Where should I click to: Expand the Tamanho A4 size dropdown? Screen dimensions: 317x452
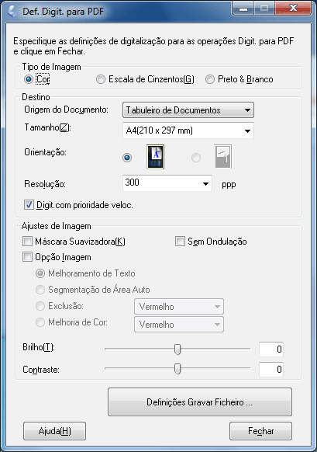[x=188, y=130]
